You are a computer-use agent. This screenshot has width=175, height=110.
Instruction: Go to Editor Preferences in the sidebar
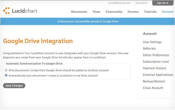156,55
